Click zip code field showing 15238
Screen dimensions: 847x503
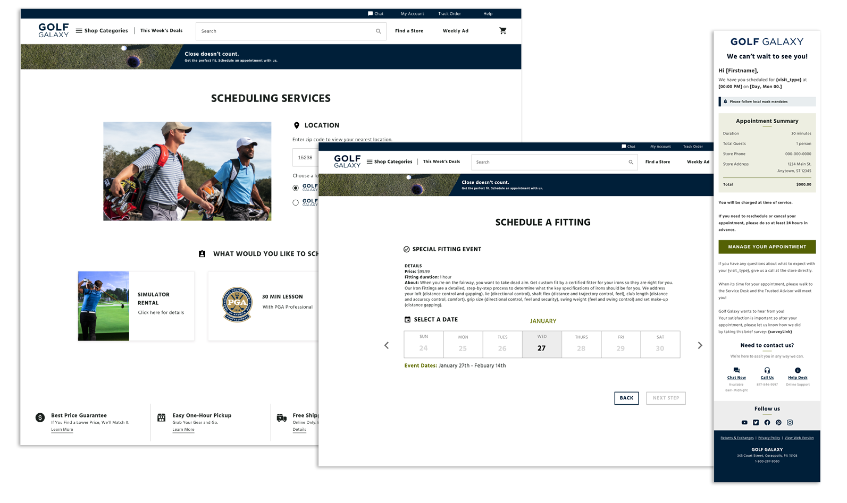(x=305, y=158)
